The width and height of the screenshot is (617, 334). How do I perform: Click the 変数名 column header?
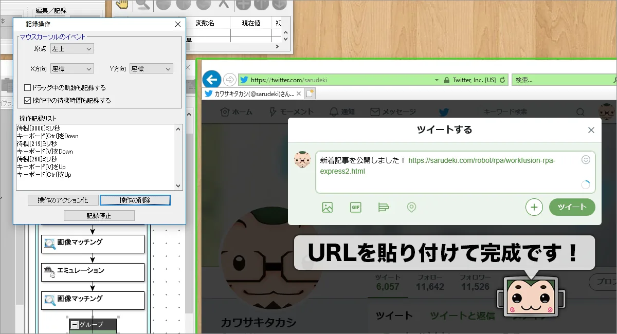205,23
